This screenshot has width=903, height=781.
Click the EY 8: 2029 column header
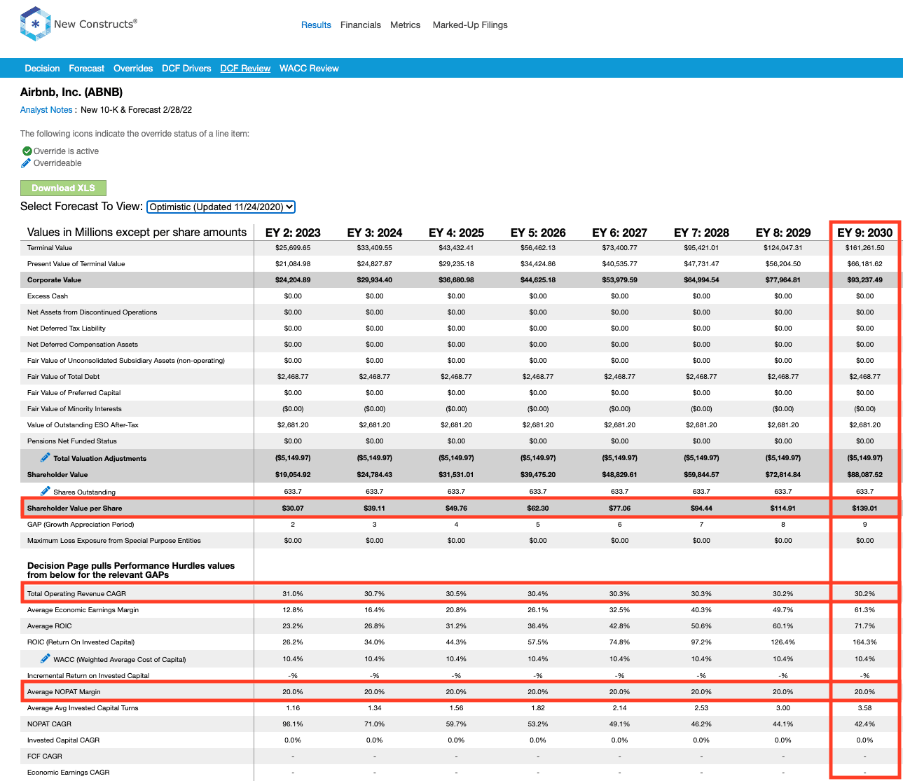783,233
